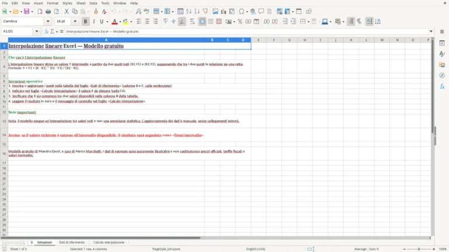Expand Name Box dropdown arrow
Image resolution: width=449 pixels, height=252 pixels.
(37, 32)
